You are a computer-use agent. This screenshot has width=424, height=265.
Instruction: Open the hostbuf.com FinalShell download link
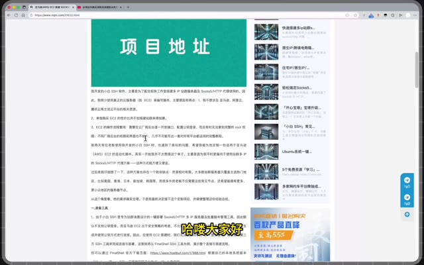click(178, 253)
